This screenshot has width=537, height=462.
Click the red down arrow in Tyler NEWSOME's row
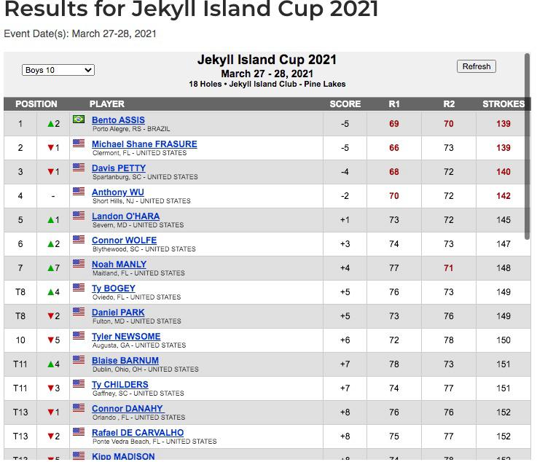(51, 340)
